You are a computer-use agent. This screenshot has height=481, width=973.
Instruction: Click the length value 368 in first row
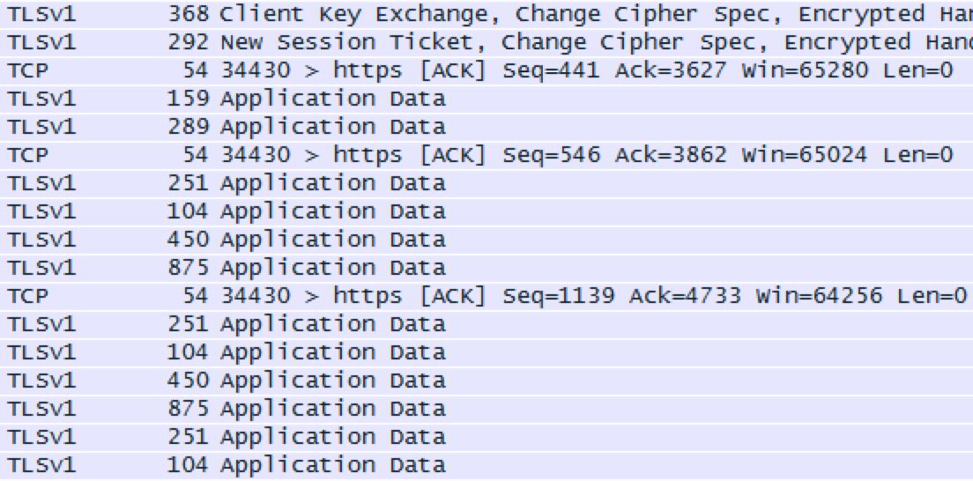click(x=188, y=14)
